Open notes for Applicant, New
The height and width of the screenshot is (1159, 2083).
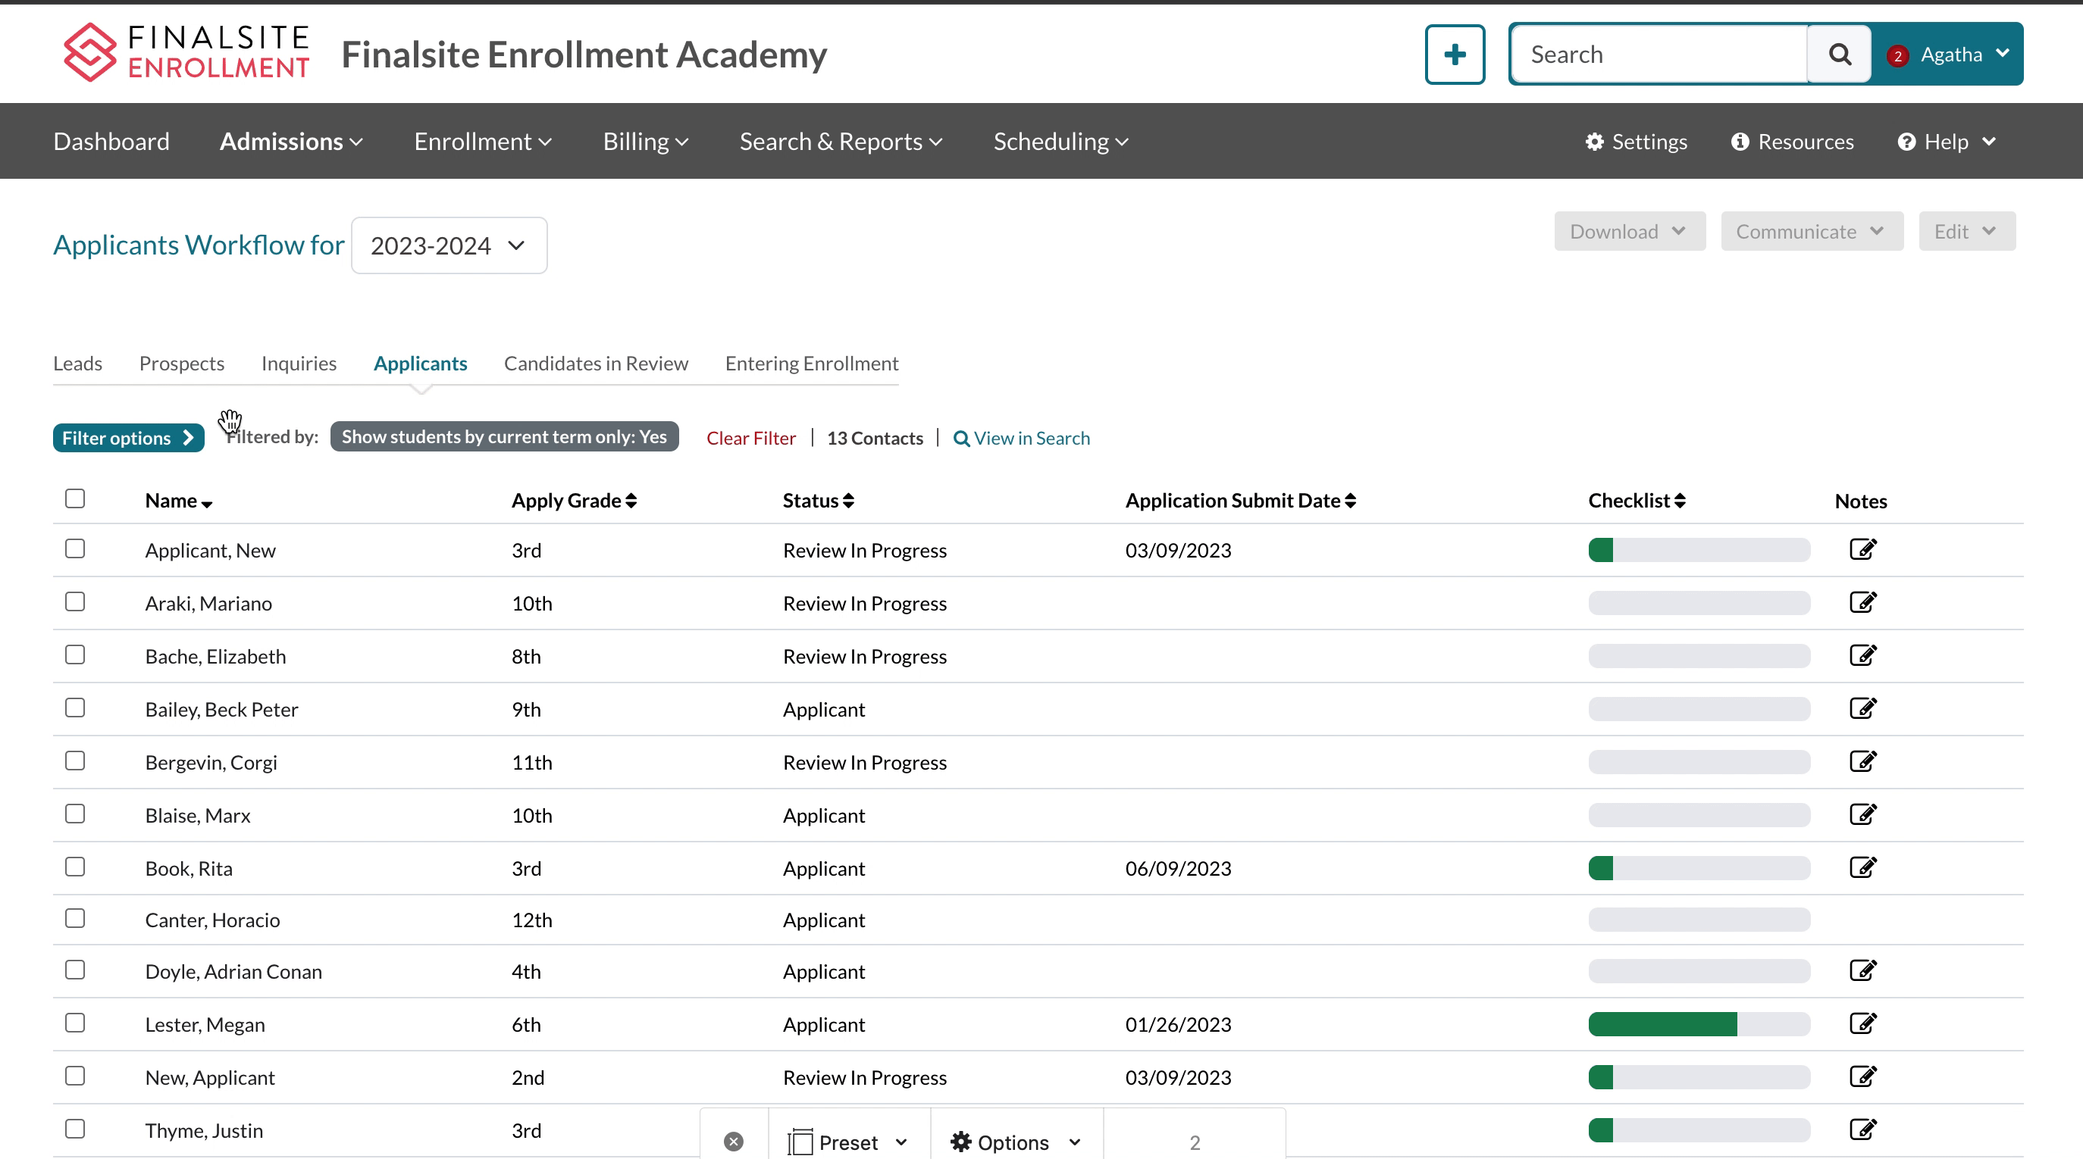(1862, 550)
